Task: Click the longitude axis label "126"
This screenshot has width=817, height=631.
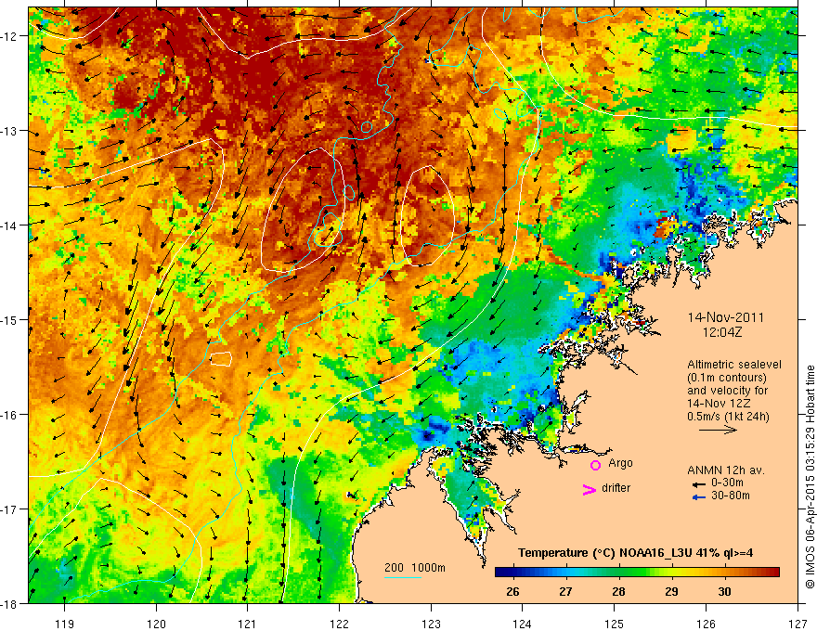Action: [x=706, y=624]
